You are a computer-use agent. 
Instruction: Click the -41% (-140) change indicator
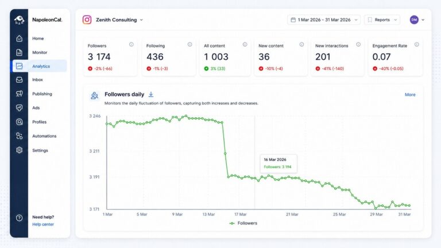[x=330, y=69]
